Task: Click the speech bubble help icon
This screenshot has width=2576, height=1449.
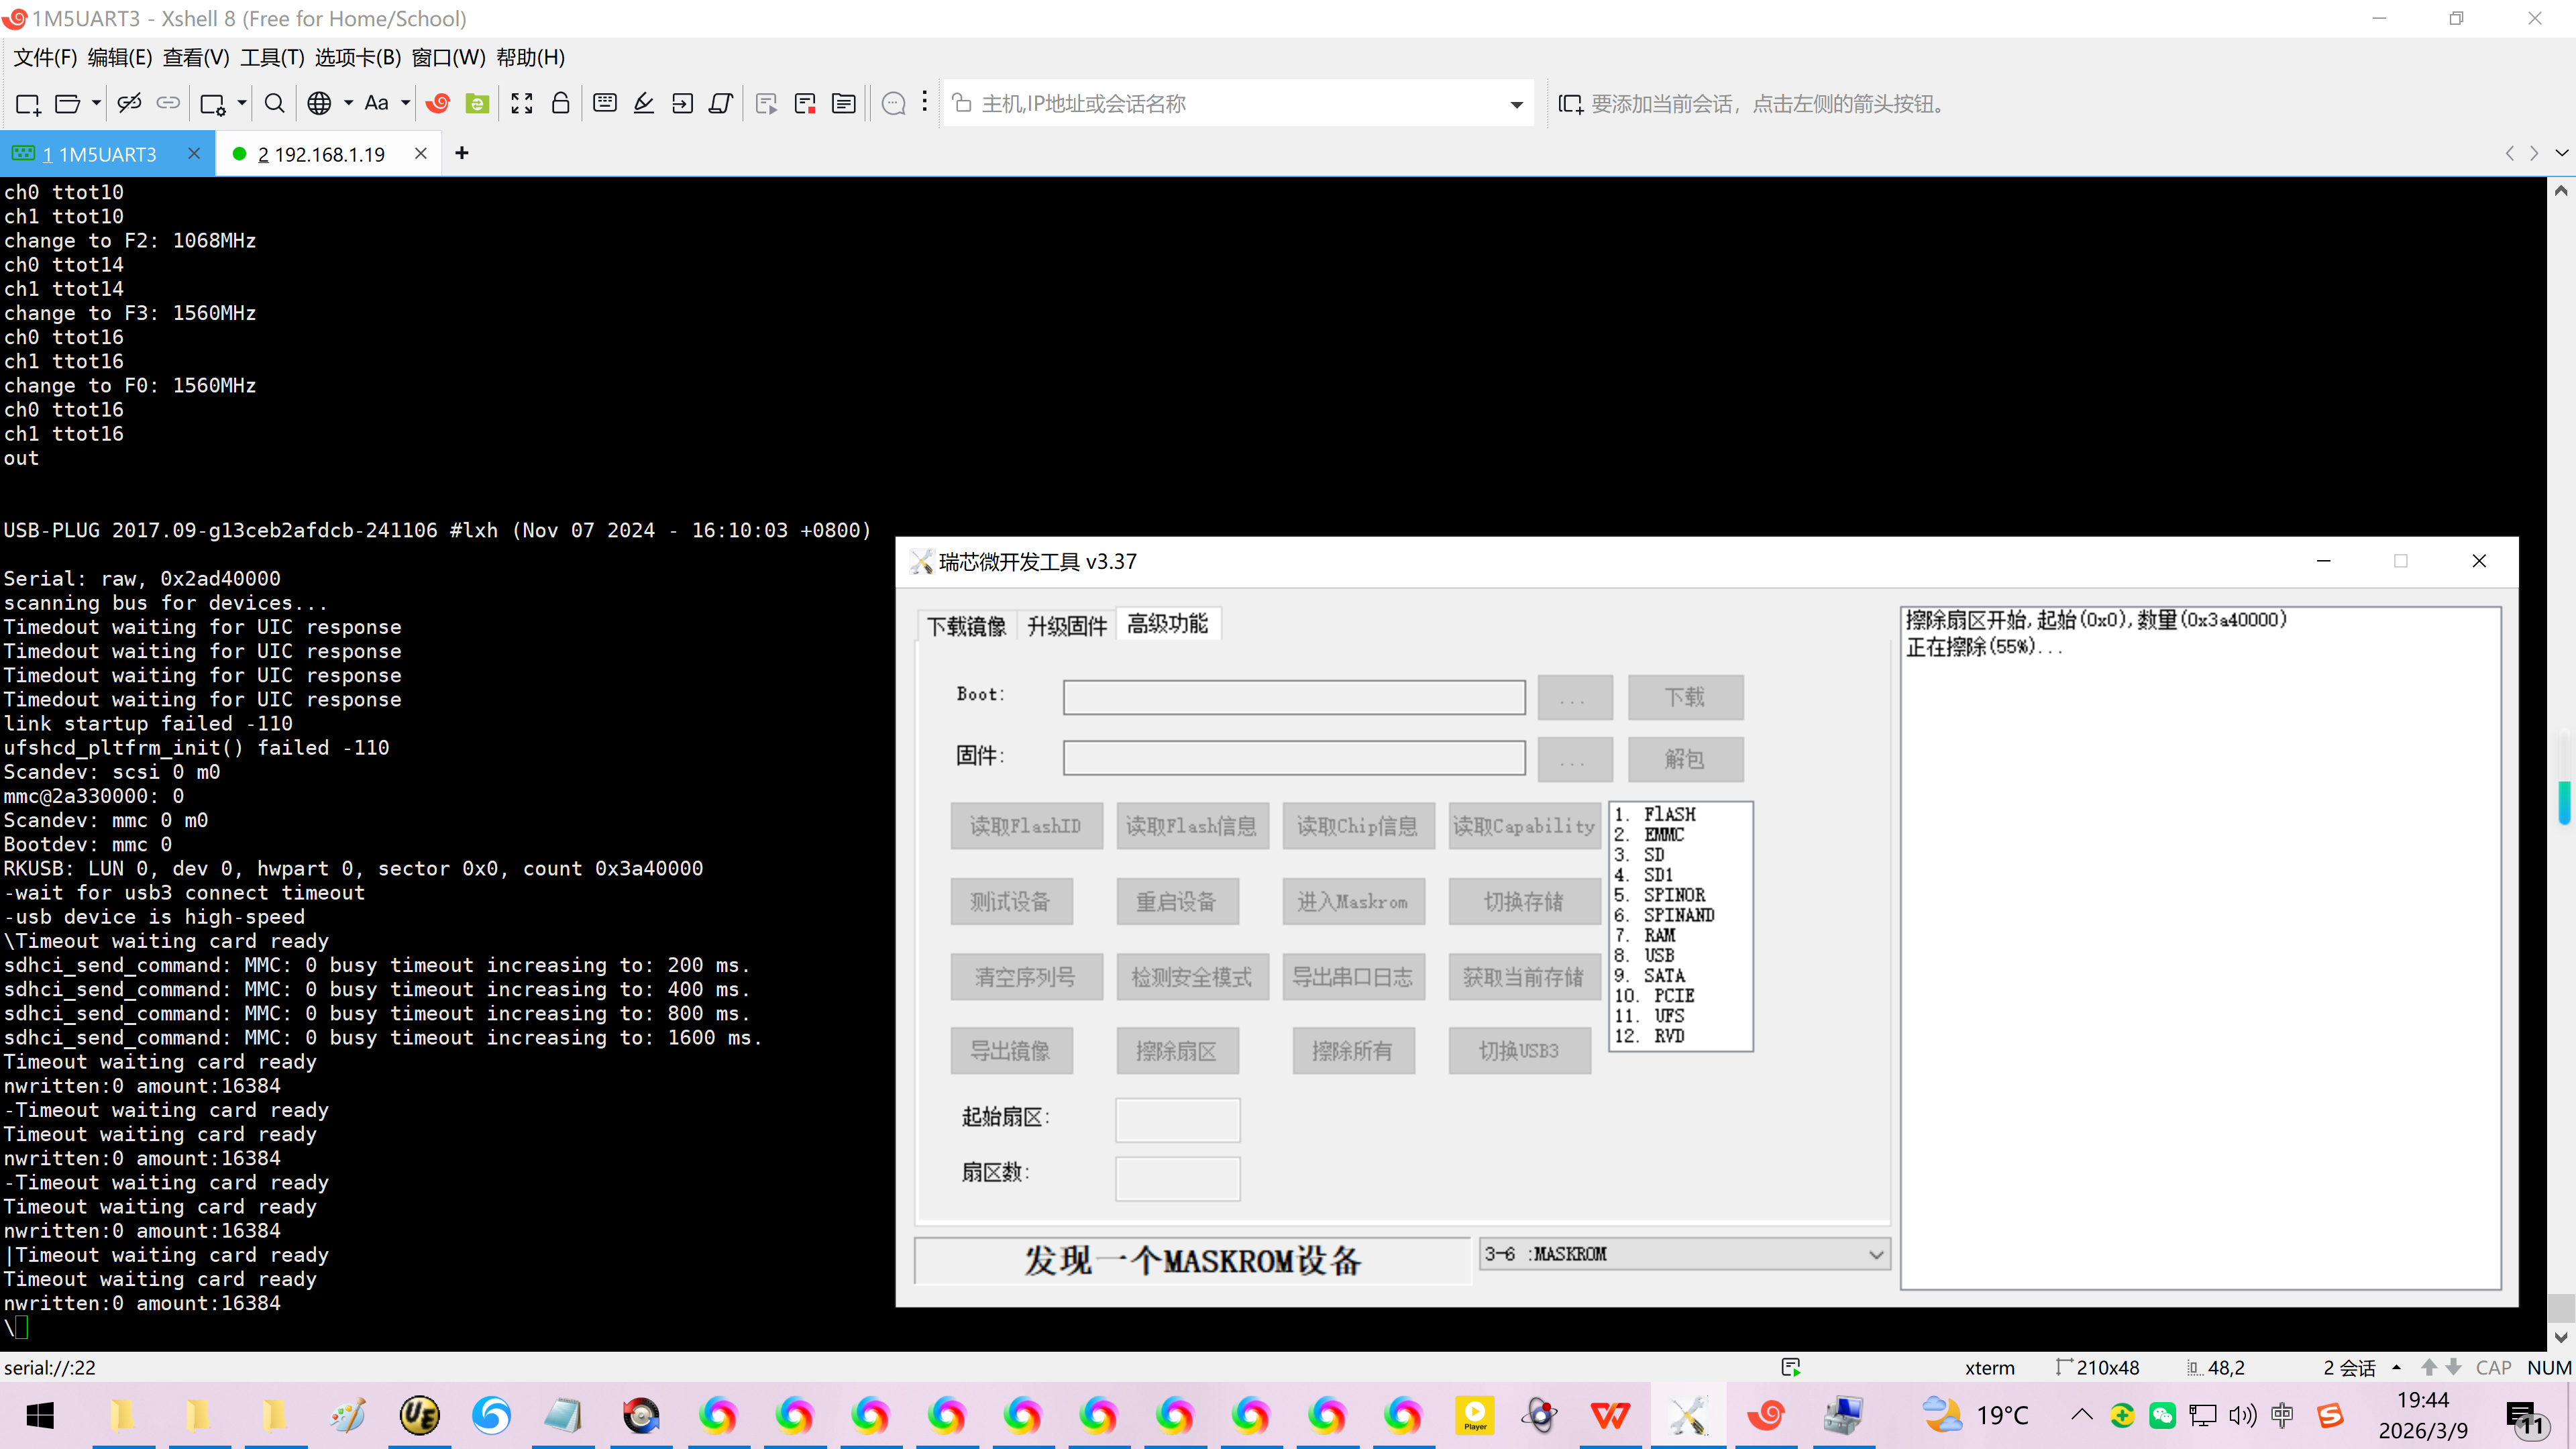Action: coord(894,104)
